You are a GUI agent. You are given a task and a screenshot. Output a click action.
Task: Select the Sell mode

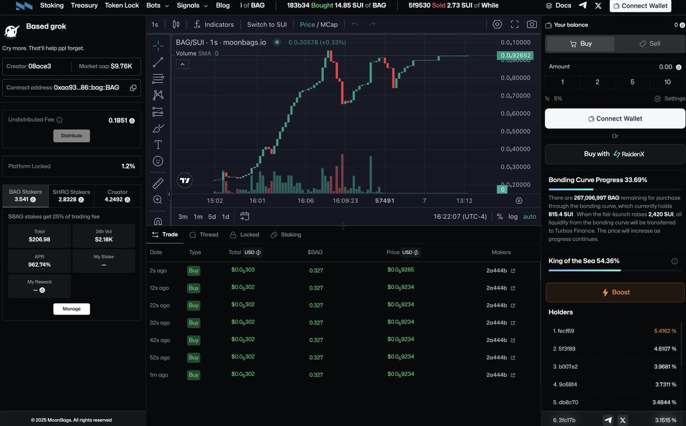point(650,44)
